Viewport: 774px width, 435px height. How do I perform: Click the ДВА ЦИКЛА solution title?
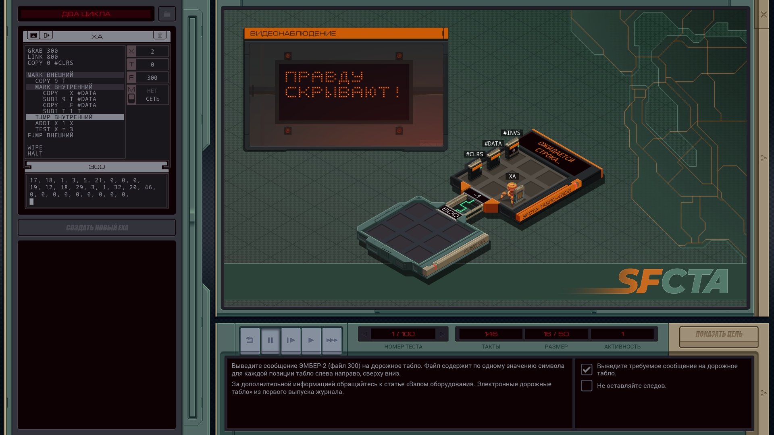86,14
